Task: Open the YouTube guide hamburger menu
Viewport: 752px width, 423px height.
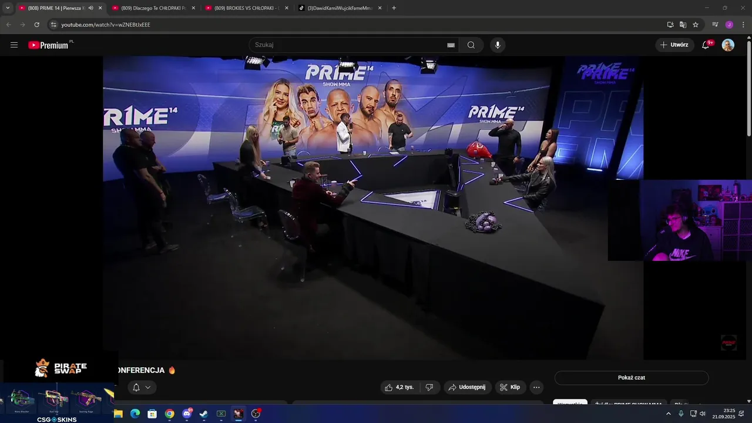Action: 14,45
